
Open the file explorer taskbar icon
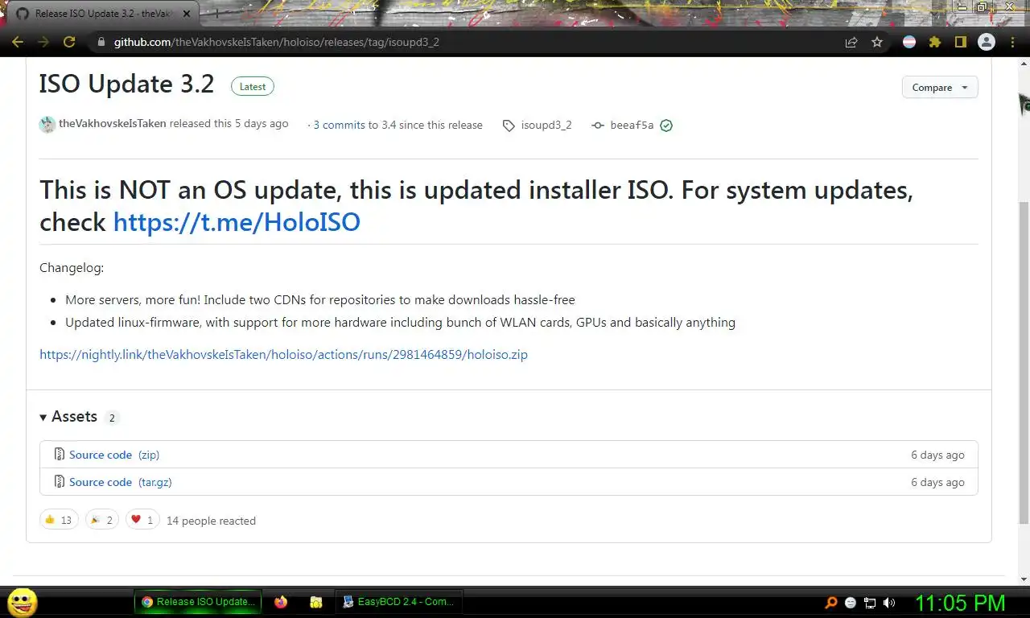coord(316,601)
